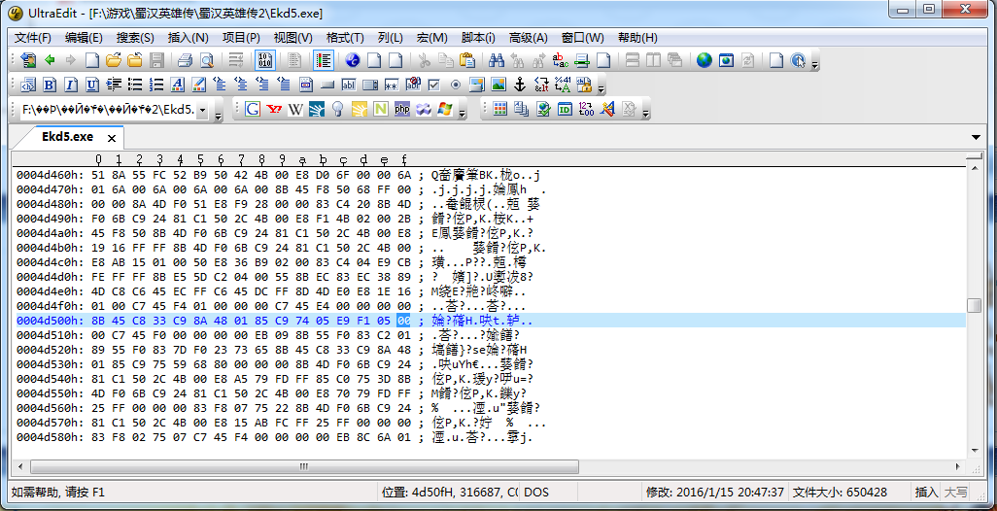997x511 pixels.
Task: Click the Windows flag toolbar icon
Action: point(444,110)
